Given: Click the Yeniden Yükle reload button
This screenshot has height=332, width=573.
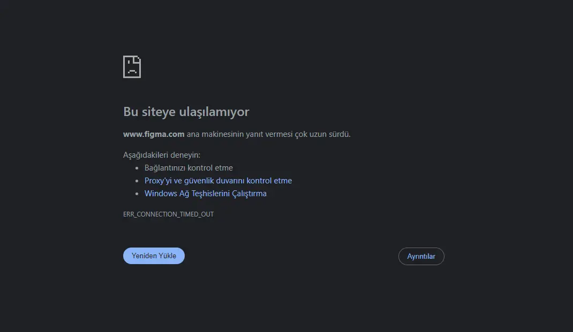Looking at the screenshot, I should 154,256.
